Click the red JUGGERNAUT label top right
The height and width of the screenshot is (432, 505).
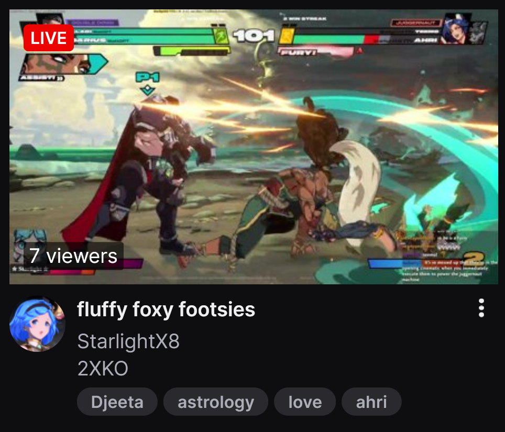416,23
